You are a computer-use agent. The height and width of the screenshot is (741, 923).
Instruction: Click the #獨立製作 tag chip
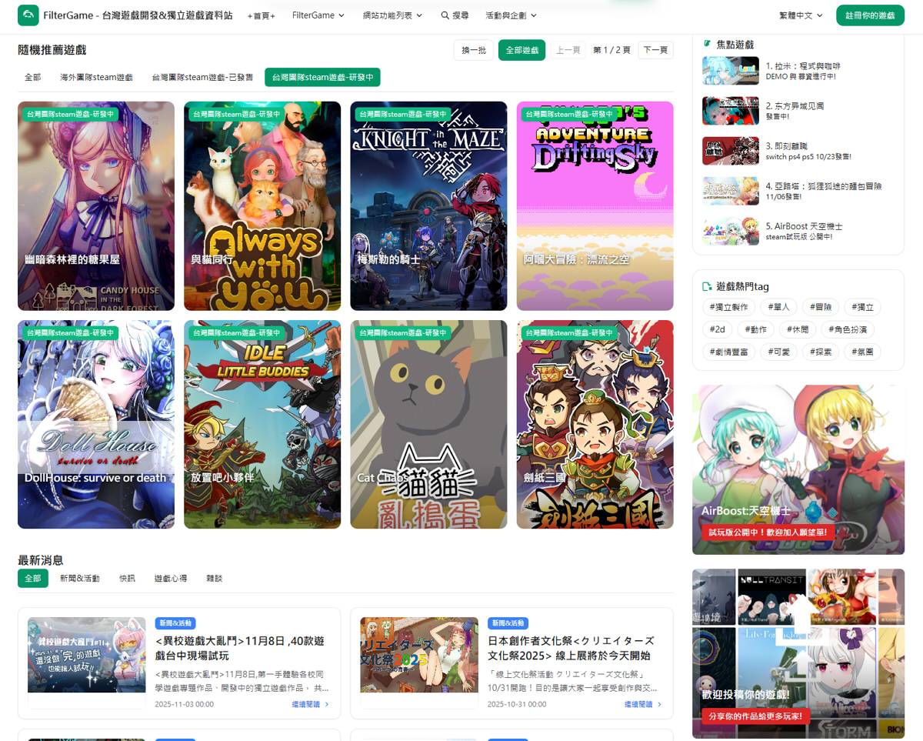[728, 307]
